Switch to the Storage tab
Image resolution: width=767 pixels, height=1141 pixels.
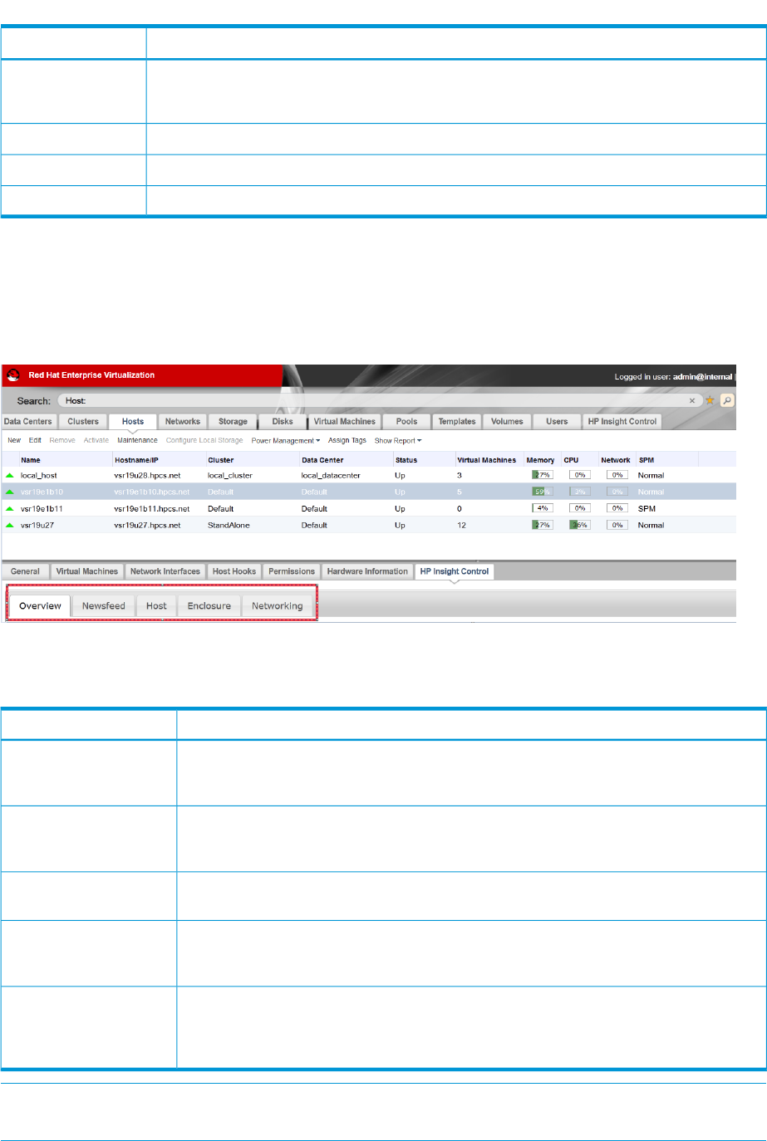(233, 422)
